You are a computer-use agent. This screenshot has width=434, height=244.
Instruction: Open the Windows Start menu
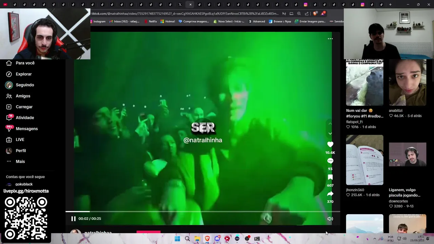(177, 239)
